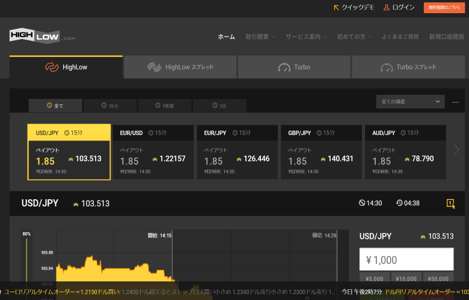Screen dimensions: 469x300
Task: Click clock icon in GBP/JPY card
Action: point(319,133)
